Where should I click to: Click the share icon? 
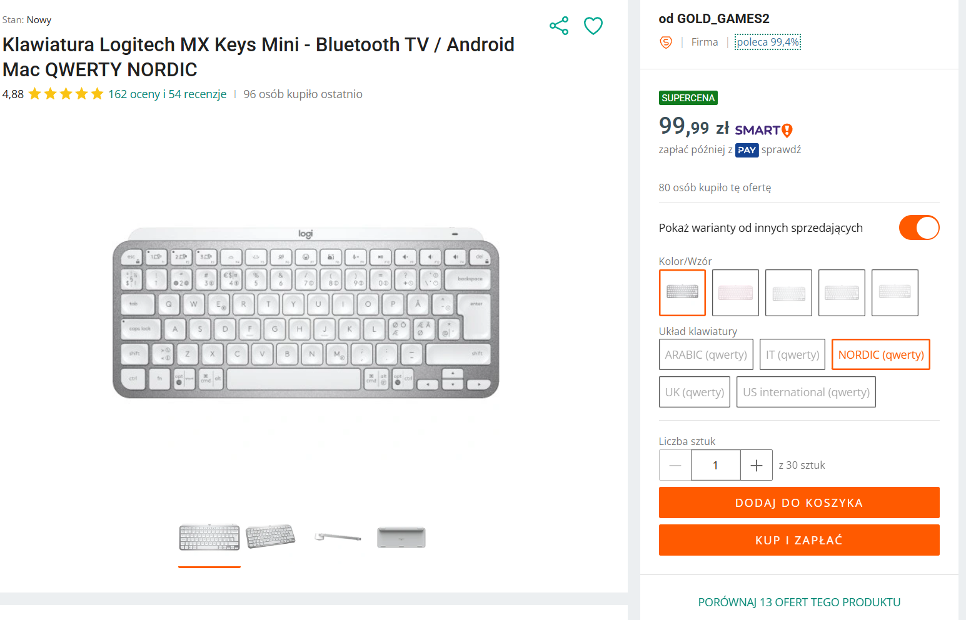pos(558,26)
